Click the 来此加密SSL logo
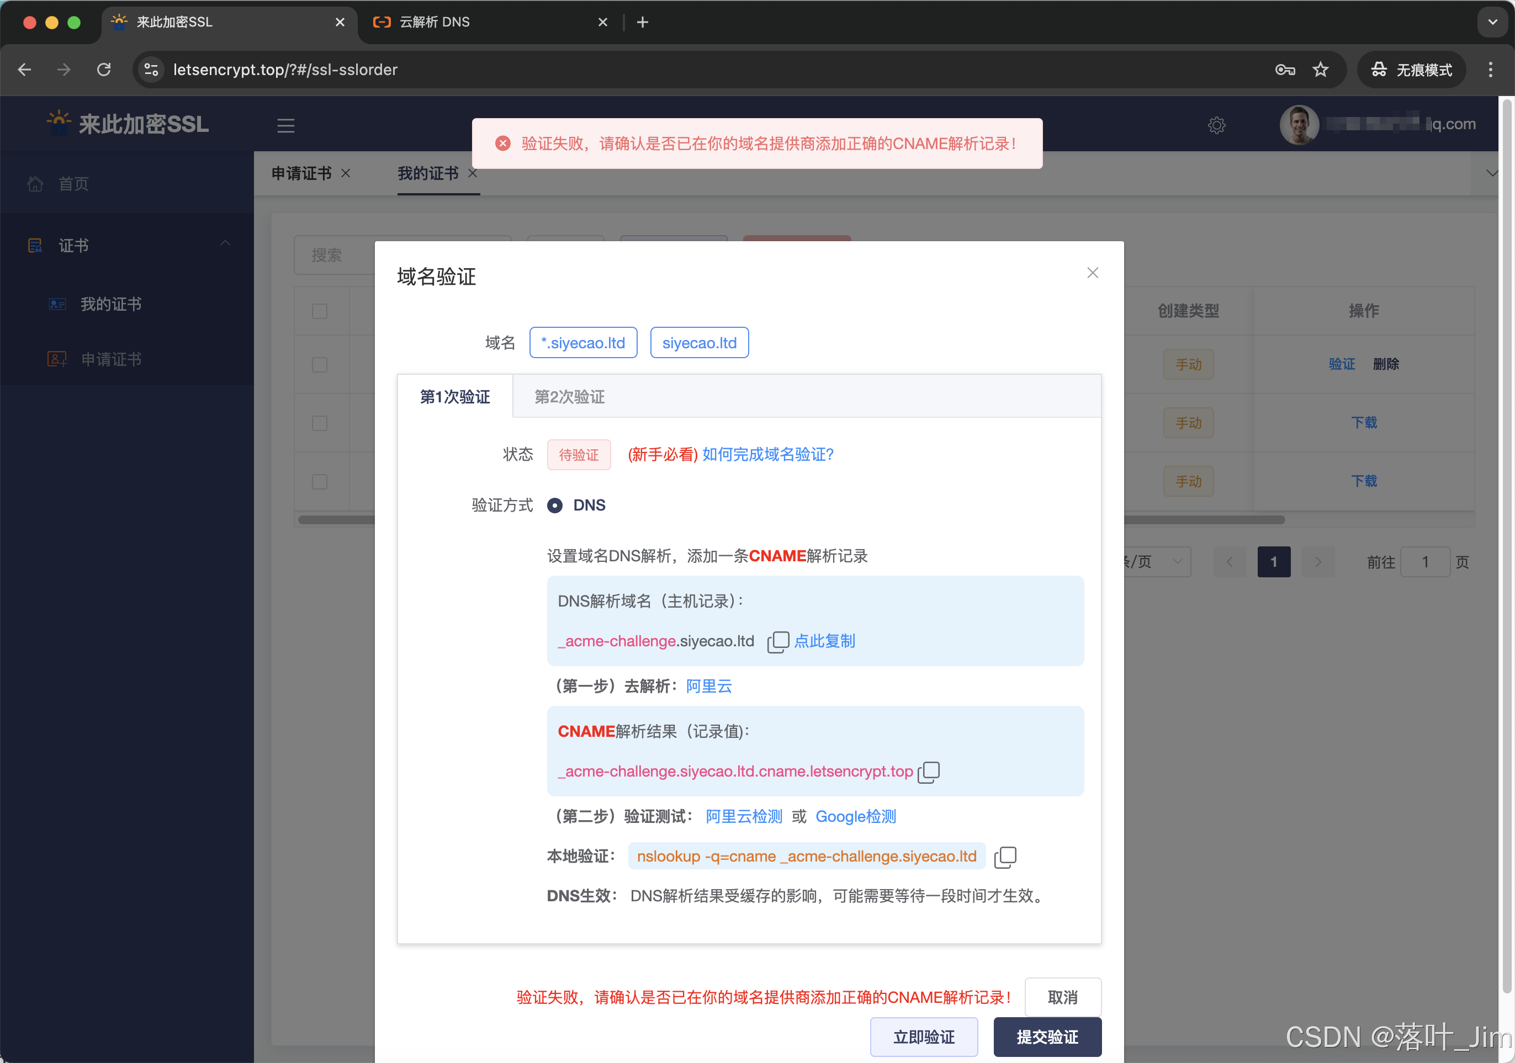 click(128, 124)
